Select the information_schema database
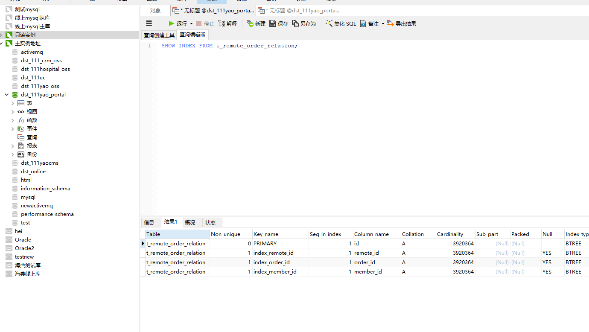589x332 pixels. (46, 189)
